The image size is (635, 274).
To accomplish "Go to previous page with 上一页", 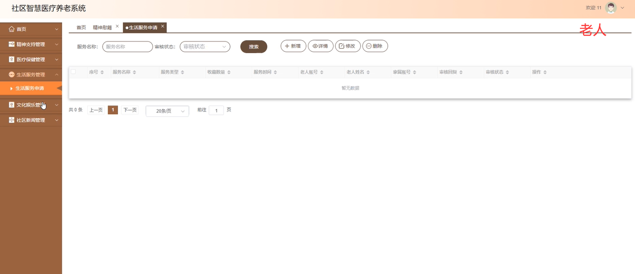I will (x=96, y=110).
